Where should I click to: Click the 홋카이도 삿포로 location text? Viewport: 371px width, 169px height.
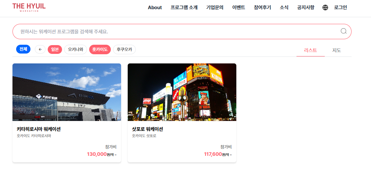144,136
